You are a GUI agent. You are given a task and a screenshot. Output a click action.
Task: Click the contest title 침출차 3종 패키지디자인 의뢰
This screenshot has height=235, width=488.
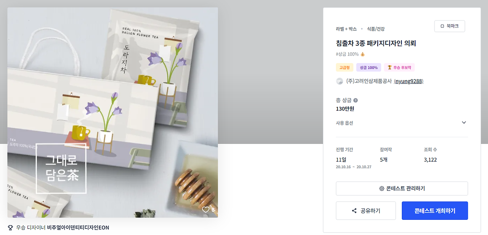coord(376,43)
